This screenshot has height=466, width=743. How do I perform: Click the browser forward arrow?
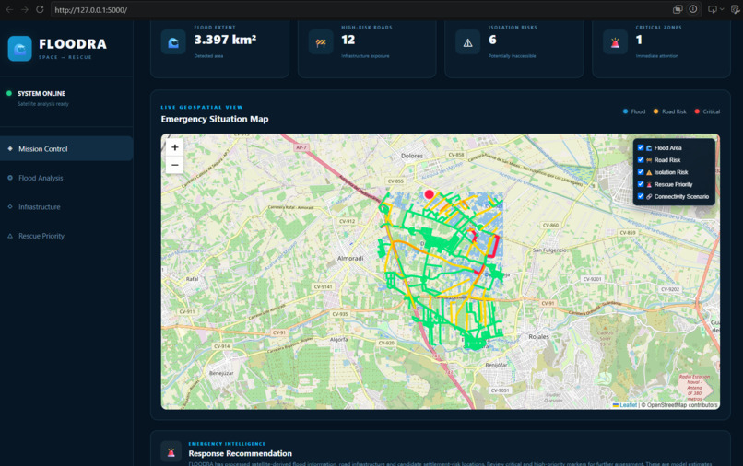(x=25, y=9)
